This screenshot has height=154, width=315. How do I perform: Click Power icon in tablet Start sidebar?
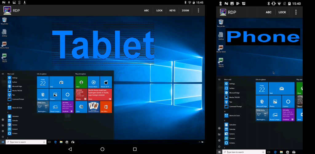pyautogui.click(x=3, y=137)
